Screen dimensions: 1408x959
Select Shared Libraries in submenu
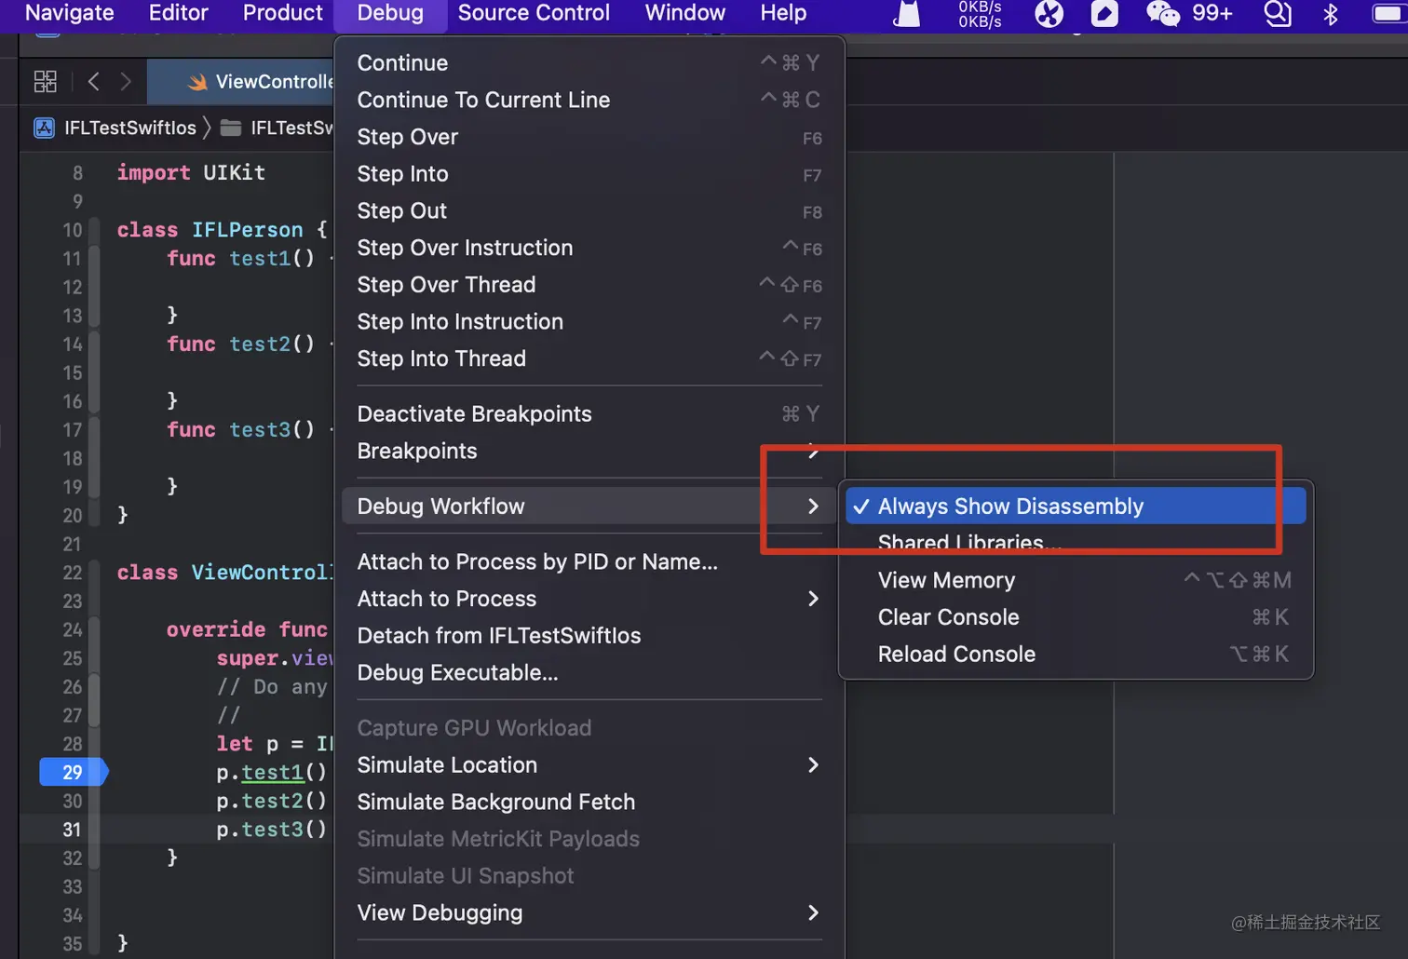point(1076,543)
